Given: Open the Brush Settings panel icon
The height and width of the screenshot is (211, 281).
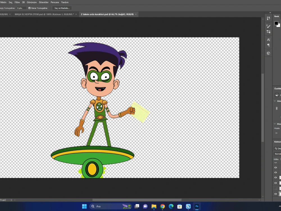Looking at the screenshot, I should (x=268, y=32).
